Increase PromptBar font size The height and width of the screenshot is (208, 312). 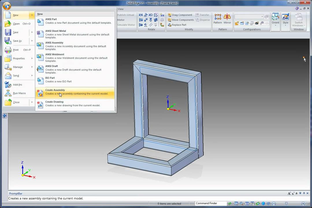coord(289,194)
